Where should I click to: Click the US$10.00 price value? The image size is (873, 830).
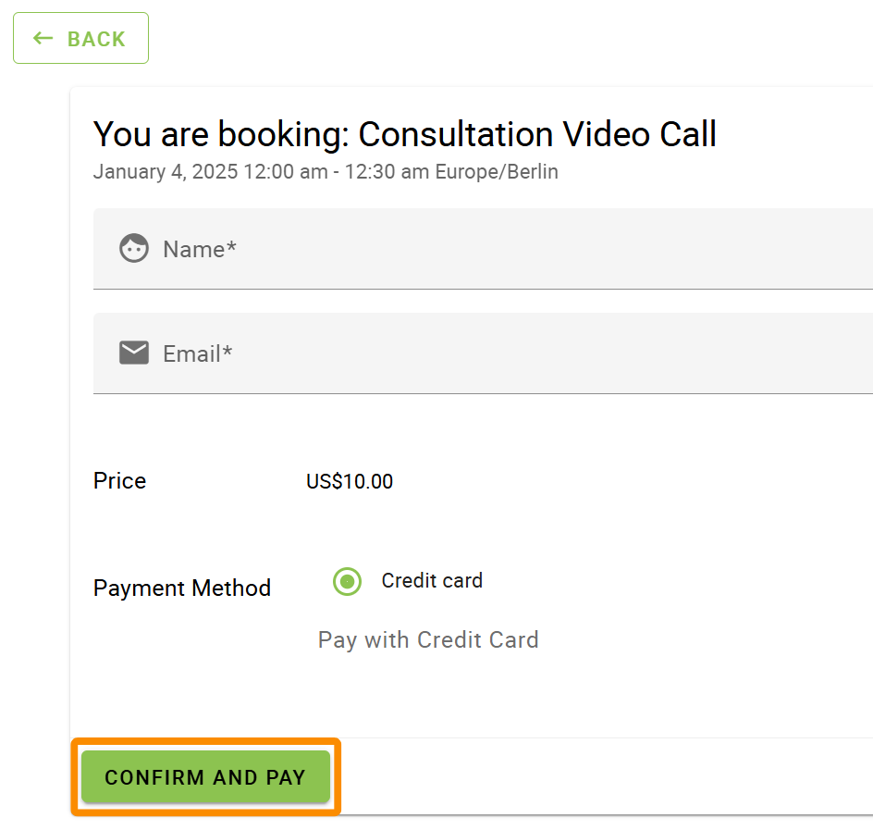coord(349,480)
